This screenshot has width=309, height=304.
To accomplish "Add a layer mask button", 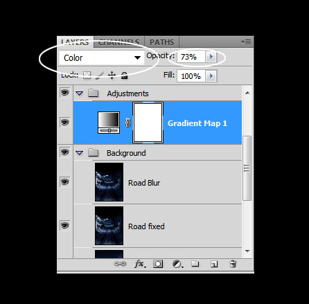I will point(158,264).
